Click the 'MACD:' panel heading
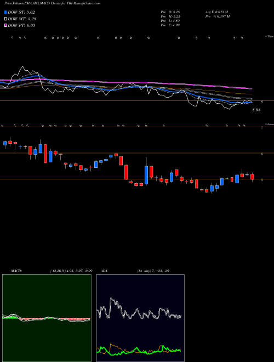This screenshot has width=274, height=362. point(16,271)
